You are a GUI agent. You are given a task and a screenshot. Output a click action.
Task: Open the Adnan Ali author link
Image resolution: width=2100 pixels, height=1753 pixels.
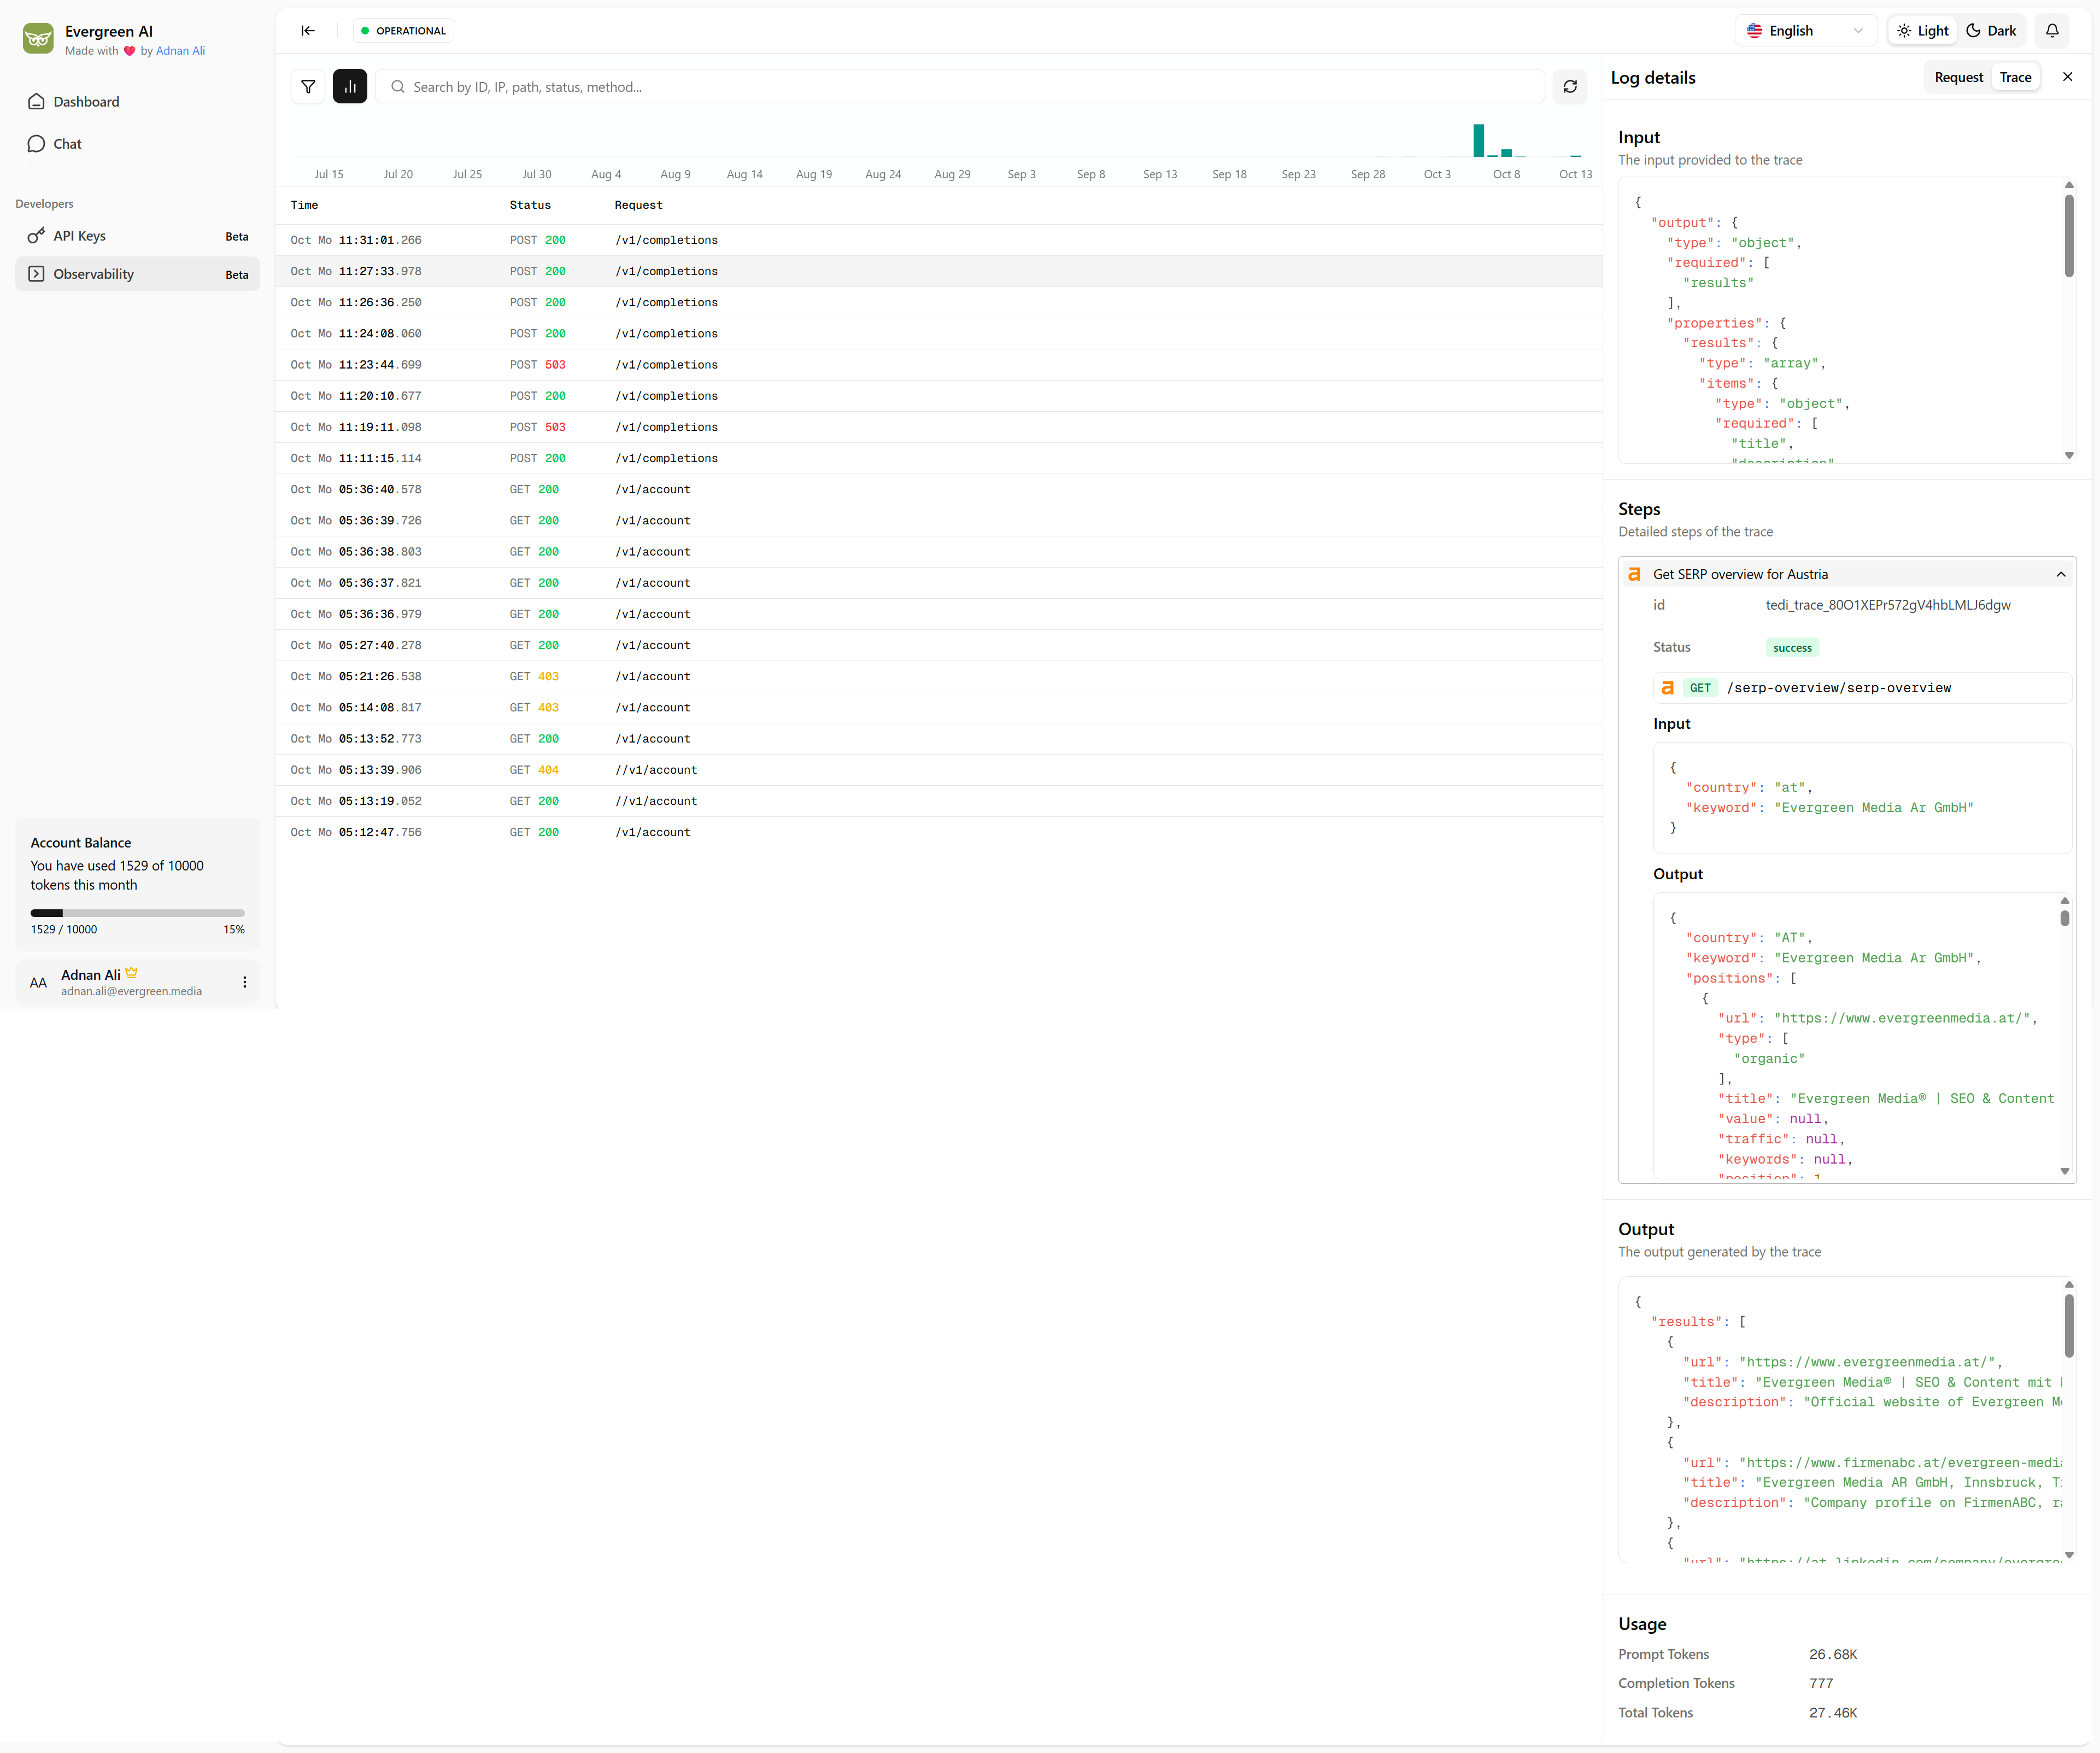180,51
